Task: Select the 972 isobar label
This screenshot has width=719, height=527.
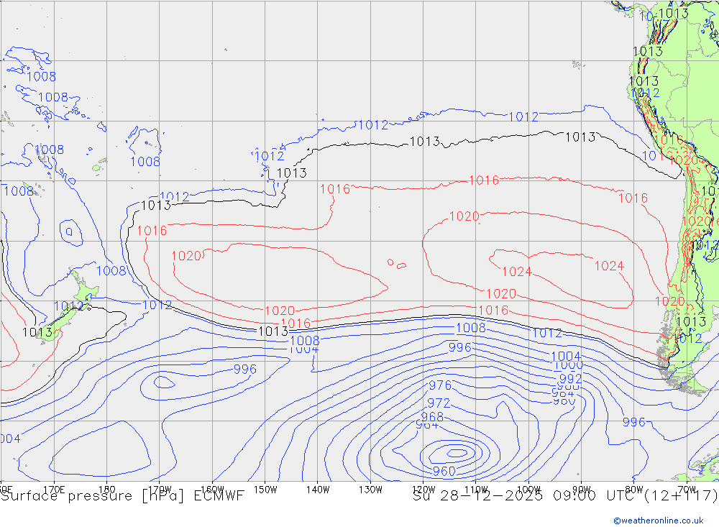Action: click(439, 403)
